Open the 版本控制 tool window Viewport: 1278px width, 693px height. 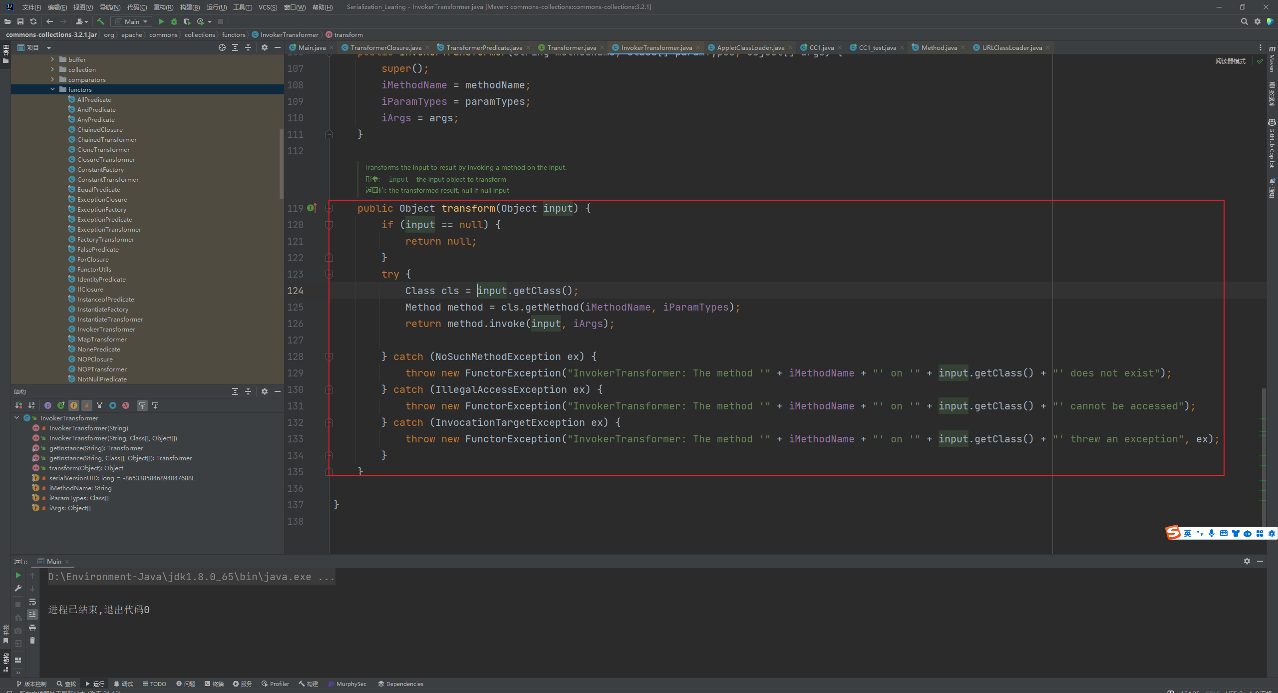tap(31, 684)
